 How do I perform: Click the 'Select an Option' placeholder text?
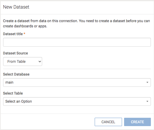(18, 101)
